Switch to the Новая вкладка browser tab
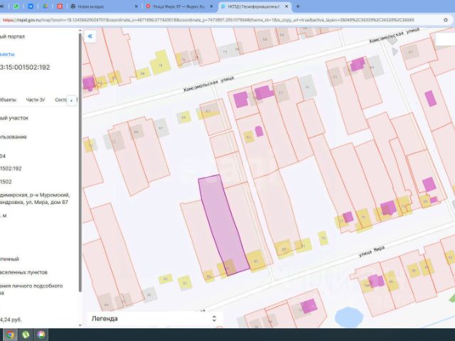455x341 pixels. tap(105, 6)
